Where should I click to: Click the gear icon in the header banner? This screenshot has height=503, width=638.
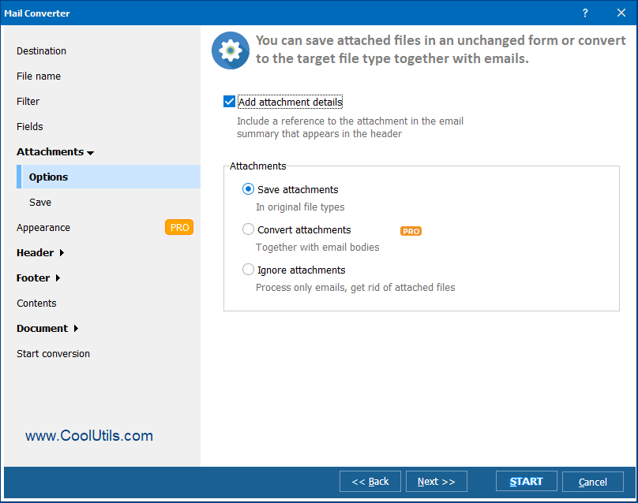pyautogui.click(x=230, y=50)
